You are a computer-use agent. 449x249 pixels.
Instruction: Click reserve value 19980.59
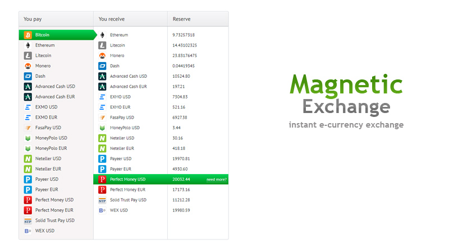pos(181,210)
